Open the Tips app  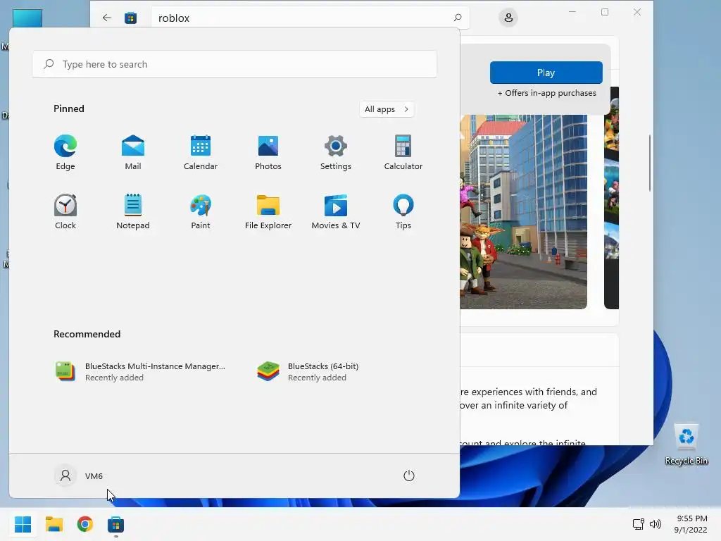403,211
